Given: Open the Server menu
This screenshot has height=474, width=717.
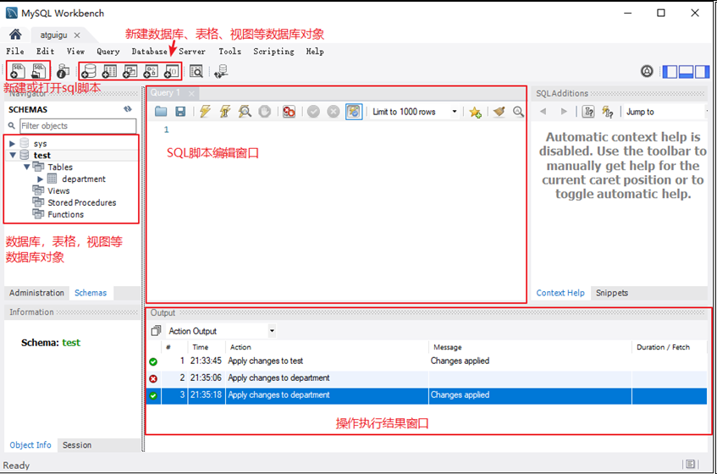Looking at the screenshot, I should [192, 51].
